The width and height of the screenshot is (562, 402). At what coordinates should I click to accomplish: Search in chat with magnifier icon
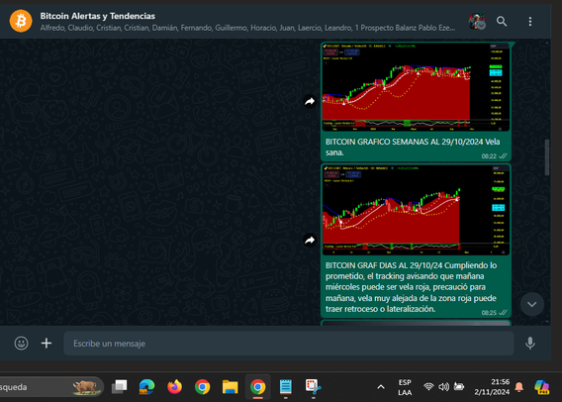click(x=502, y=22)
